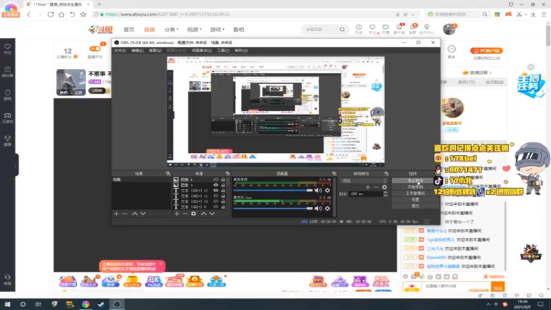The width and height of the screenshot is (551, 310).
Task: Open source properties gear in Sources panel
Action: [x=194, y=214]
